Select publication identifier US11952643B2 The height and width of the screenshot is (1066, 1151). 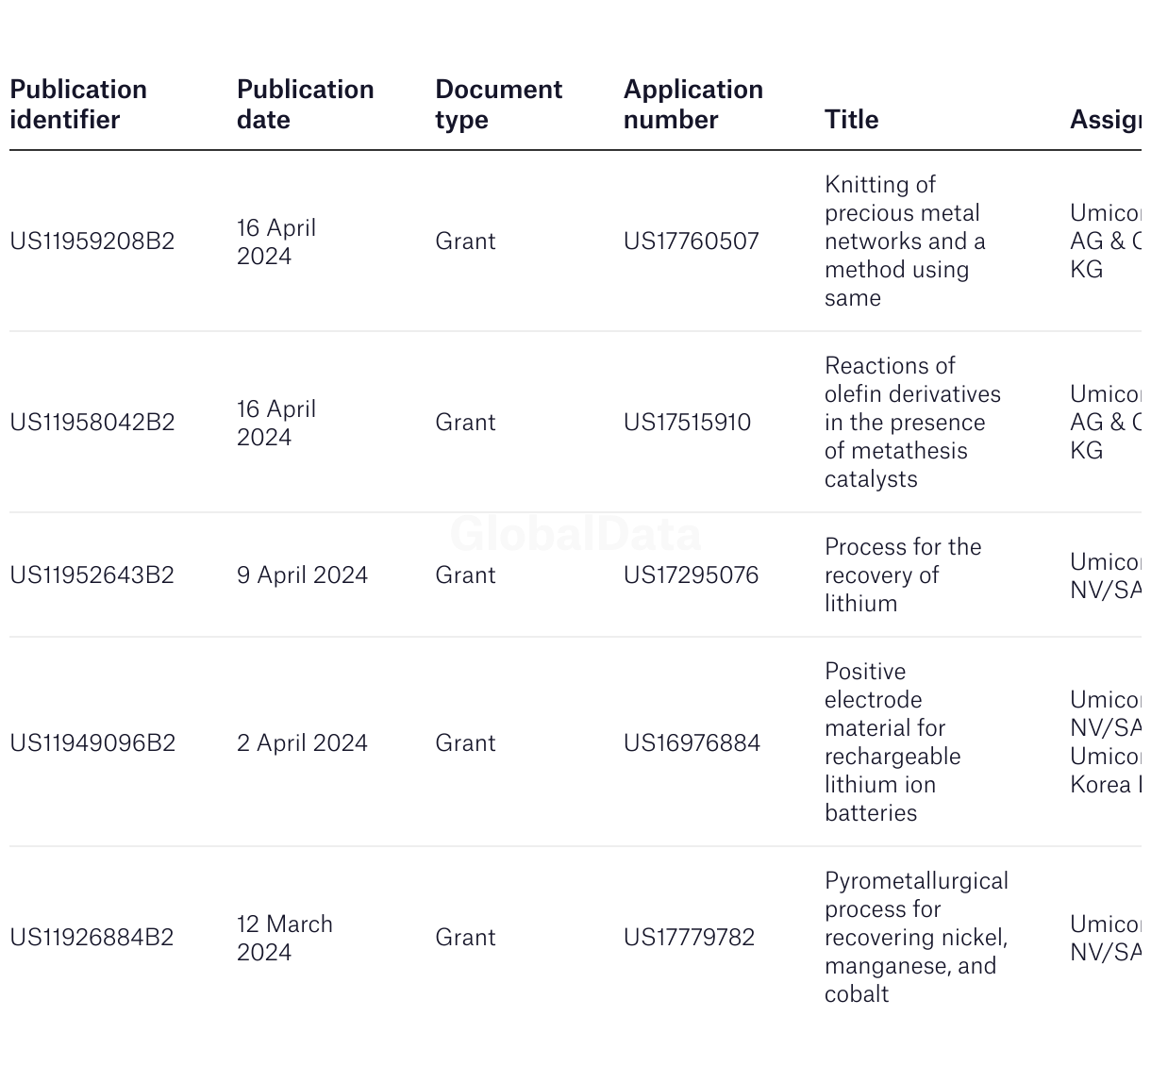pos(92,575)
